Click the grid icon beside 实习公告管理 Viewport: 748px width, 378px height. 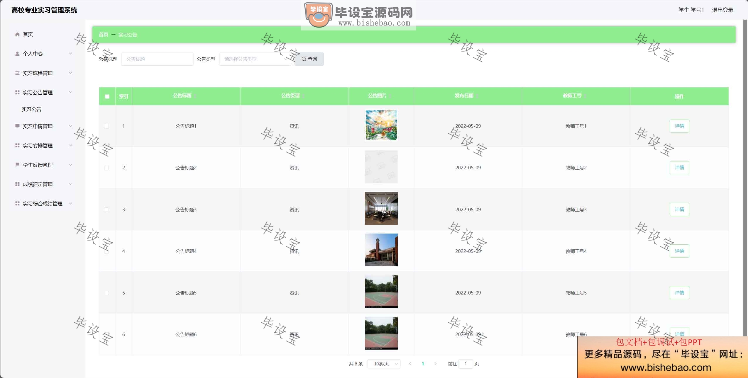tap(17, 92)
